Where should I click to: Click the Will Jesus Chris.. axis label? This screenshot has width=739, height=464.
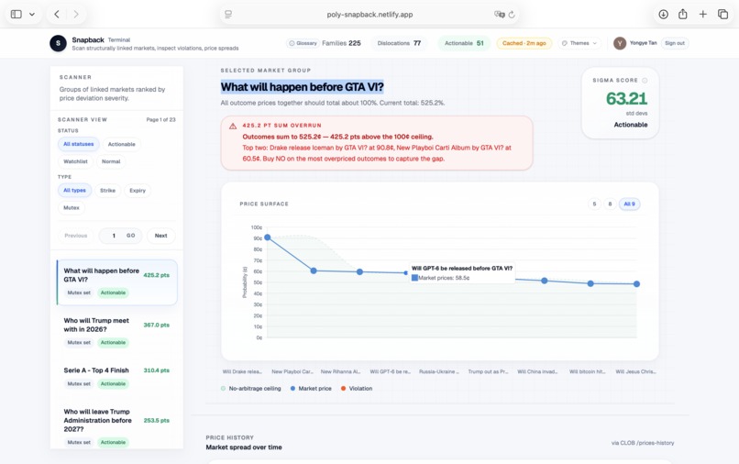tap(635, 371)
